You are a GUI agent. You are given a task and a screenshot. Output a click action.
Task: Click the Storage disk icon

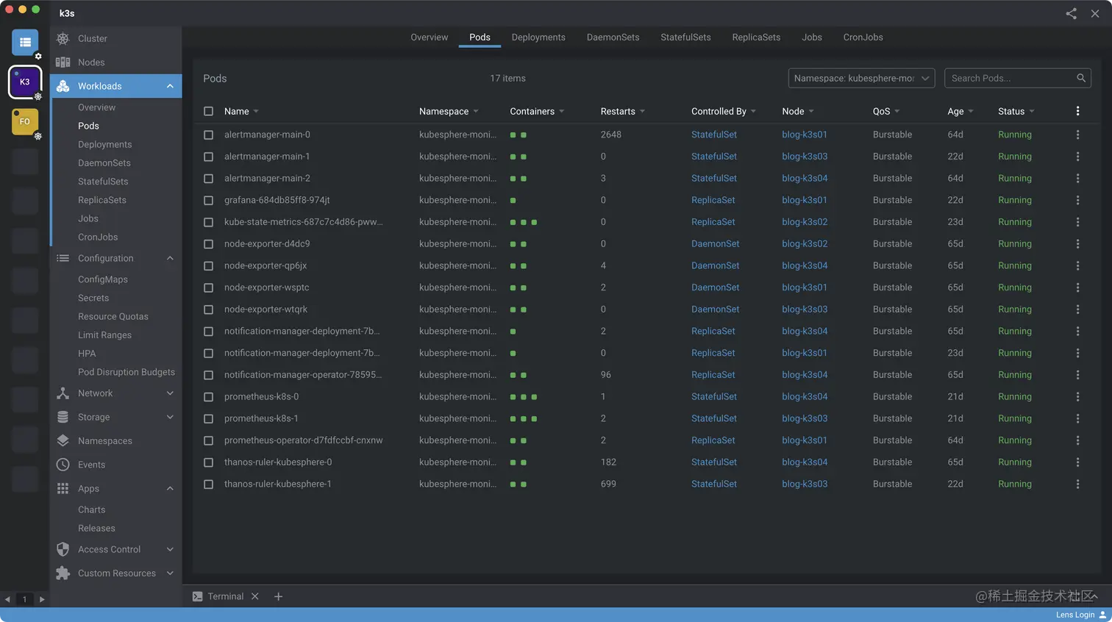pyautogui.click(x=63, y=417)
